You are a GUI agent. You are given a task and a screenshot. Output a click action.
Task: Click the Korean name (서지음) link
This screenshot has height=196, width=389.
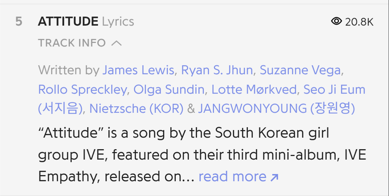pyautogui.click(x=60, y=108)
